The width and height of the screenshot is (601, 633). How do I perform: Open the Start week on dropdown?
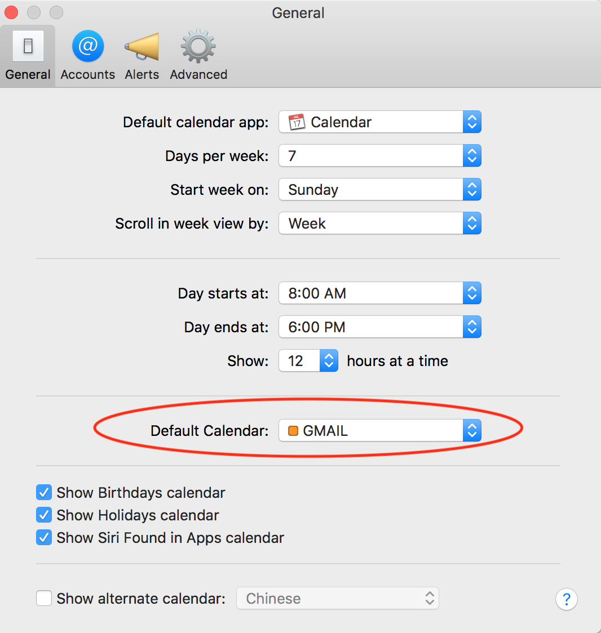tap(472, 189)
